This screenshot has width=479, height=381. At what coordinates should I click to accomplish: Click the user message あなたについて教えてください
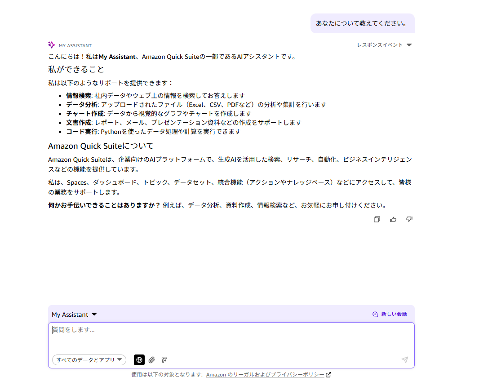click(362, 23)
